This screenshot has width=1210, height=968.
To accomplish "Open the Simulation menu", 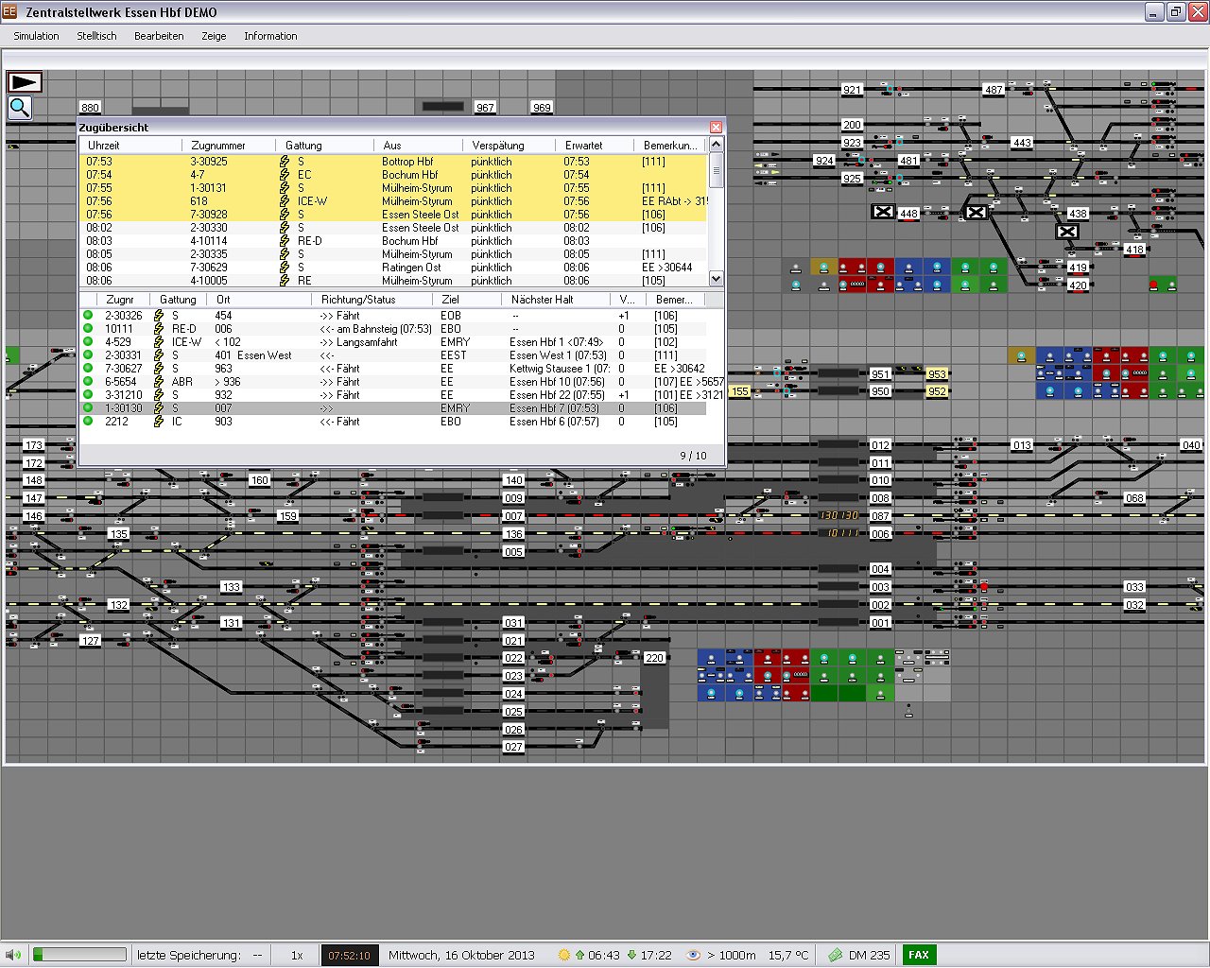I will click(x=36, y=36).
